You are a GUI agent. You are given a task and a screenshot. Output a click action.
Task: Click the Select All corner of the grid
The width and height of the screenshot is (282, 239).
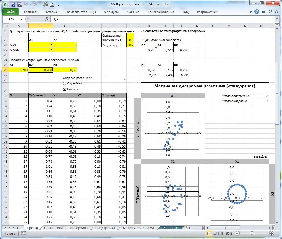click(x=6, y=26)
